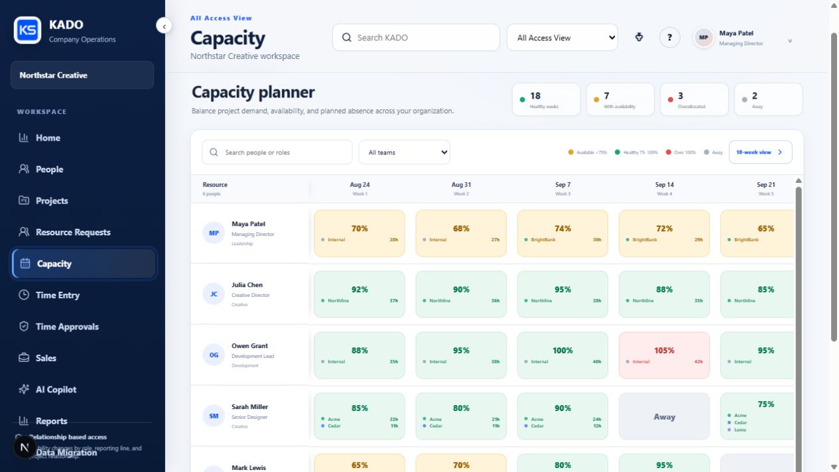Click the round N badge at bottom left
The height and width of the screenshot is (472, 839).
[x=25, y=447]
